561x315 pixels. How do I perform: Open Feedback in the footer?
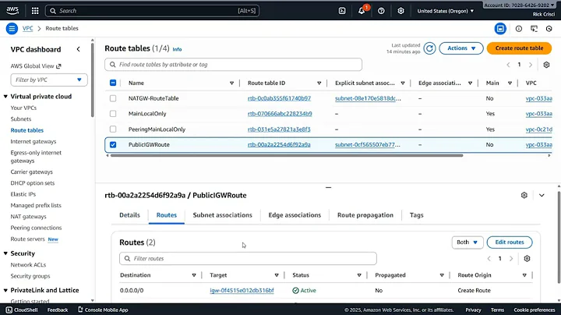click(58, 310)
